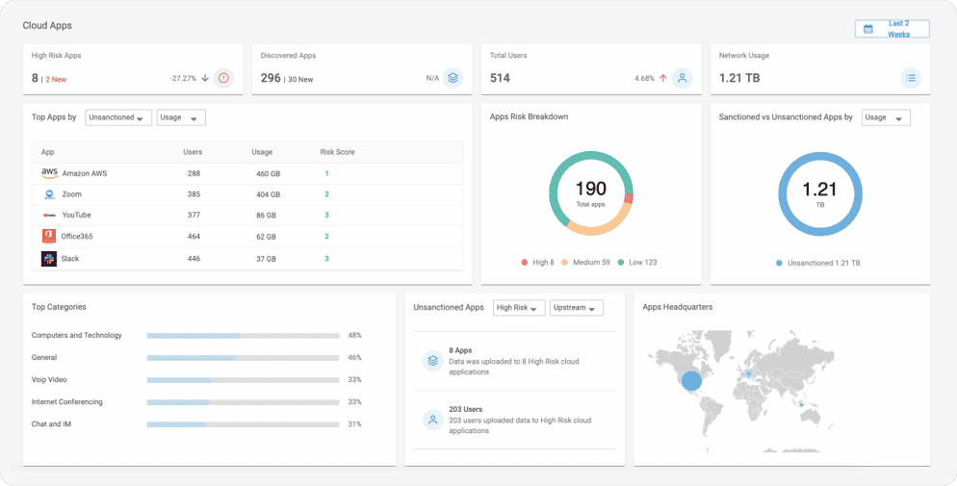Click the 203 Users person icon
Viewport: 957px width, 486px height.
(x=432, y=420)
